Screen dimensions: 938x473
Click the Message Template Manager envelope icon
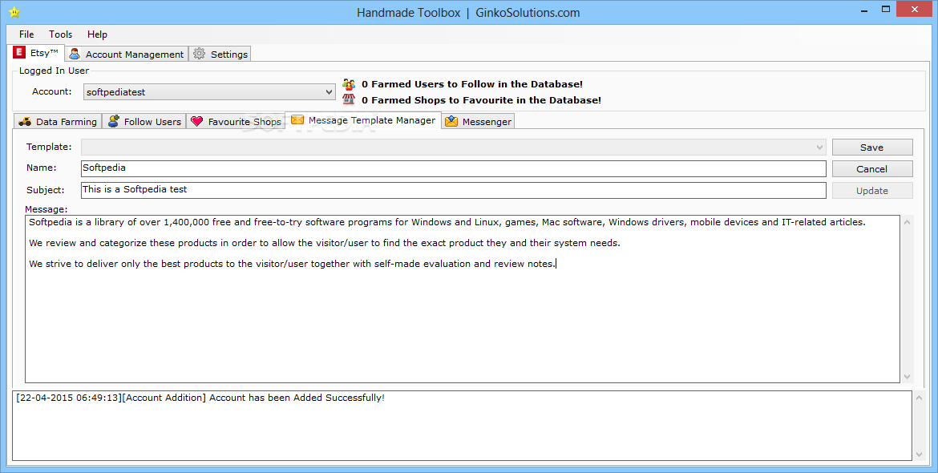297,120
